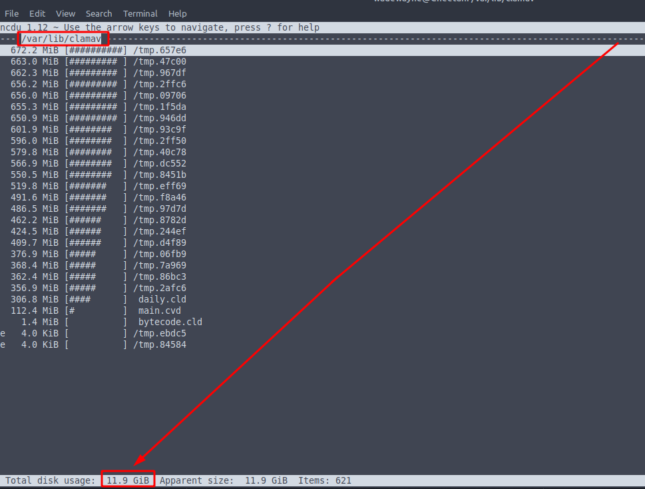645x489 pixels.
Task: Click the /tmp.244ef row
Action: (322, 231)
